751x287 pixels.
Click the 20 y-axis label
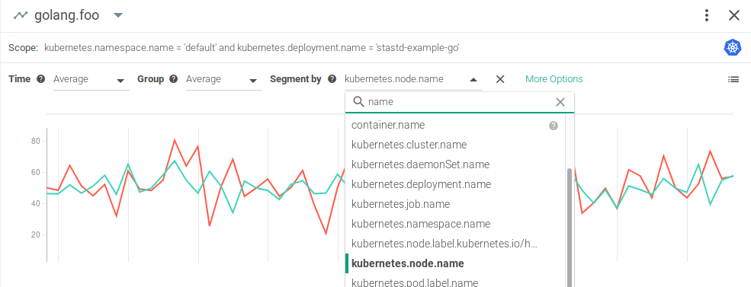tap(35, 235)
